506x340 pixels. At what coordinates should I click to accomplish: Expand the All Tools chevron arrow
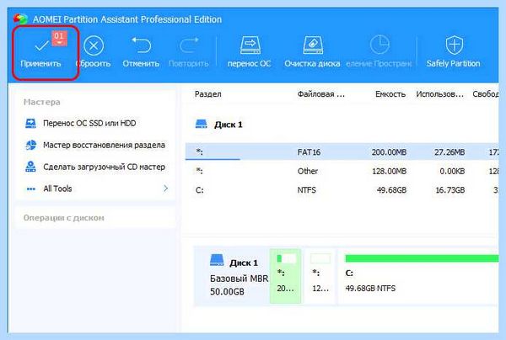coord(165,189)
